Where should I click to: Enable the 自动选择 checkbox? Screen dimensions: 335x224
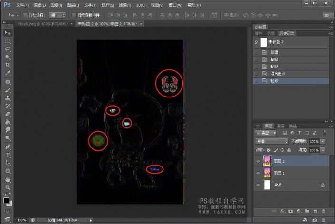pyautogui.click(x=25, y=15)
